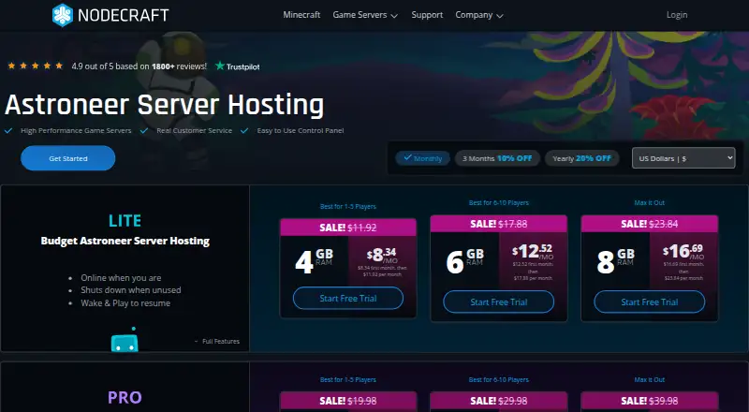Screen dimensions: 749x412
Task: Select 3 Months 10% OFF billing
Action: [x=497, y=158]
